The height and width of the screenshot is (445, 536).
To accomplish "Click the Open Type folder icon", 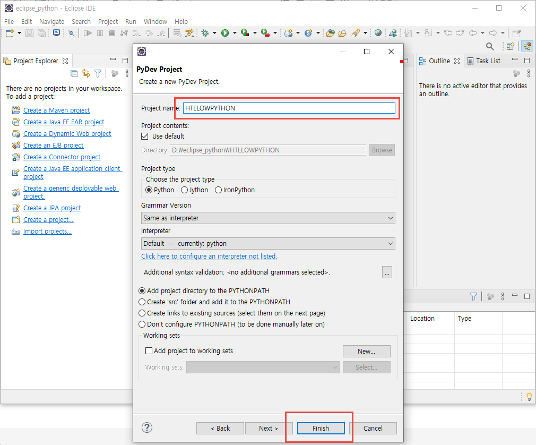I will (330, 33).
